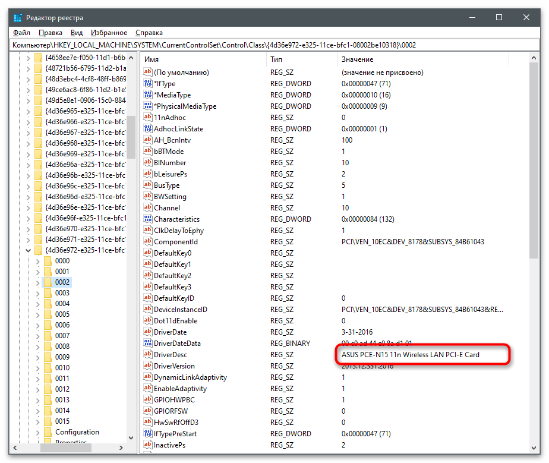Sort values by the Имя column header

[204, 59]
